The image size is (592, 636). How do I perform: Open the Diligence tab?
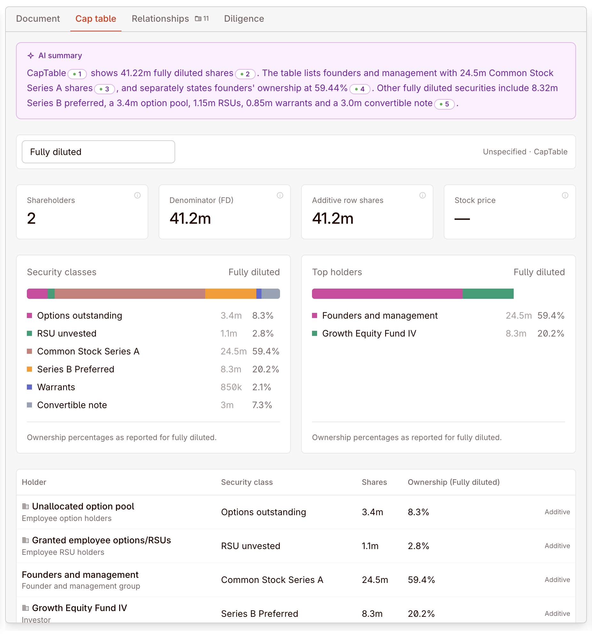pos(244,19)
